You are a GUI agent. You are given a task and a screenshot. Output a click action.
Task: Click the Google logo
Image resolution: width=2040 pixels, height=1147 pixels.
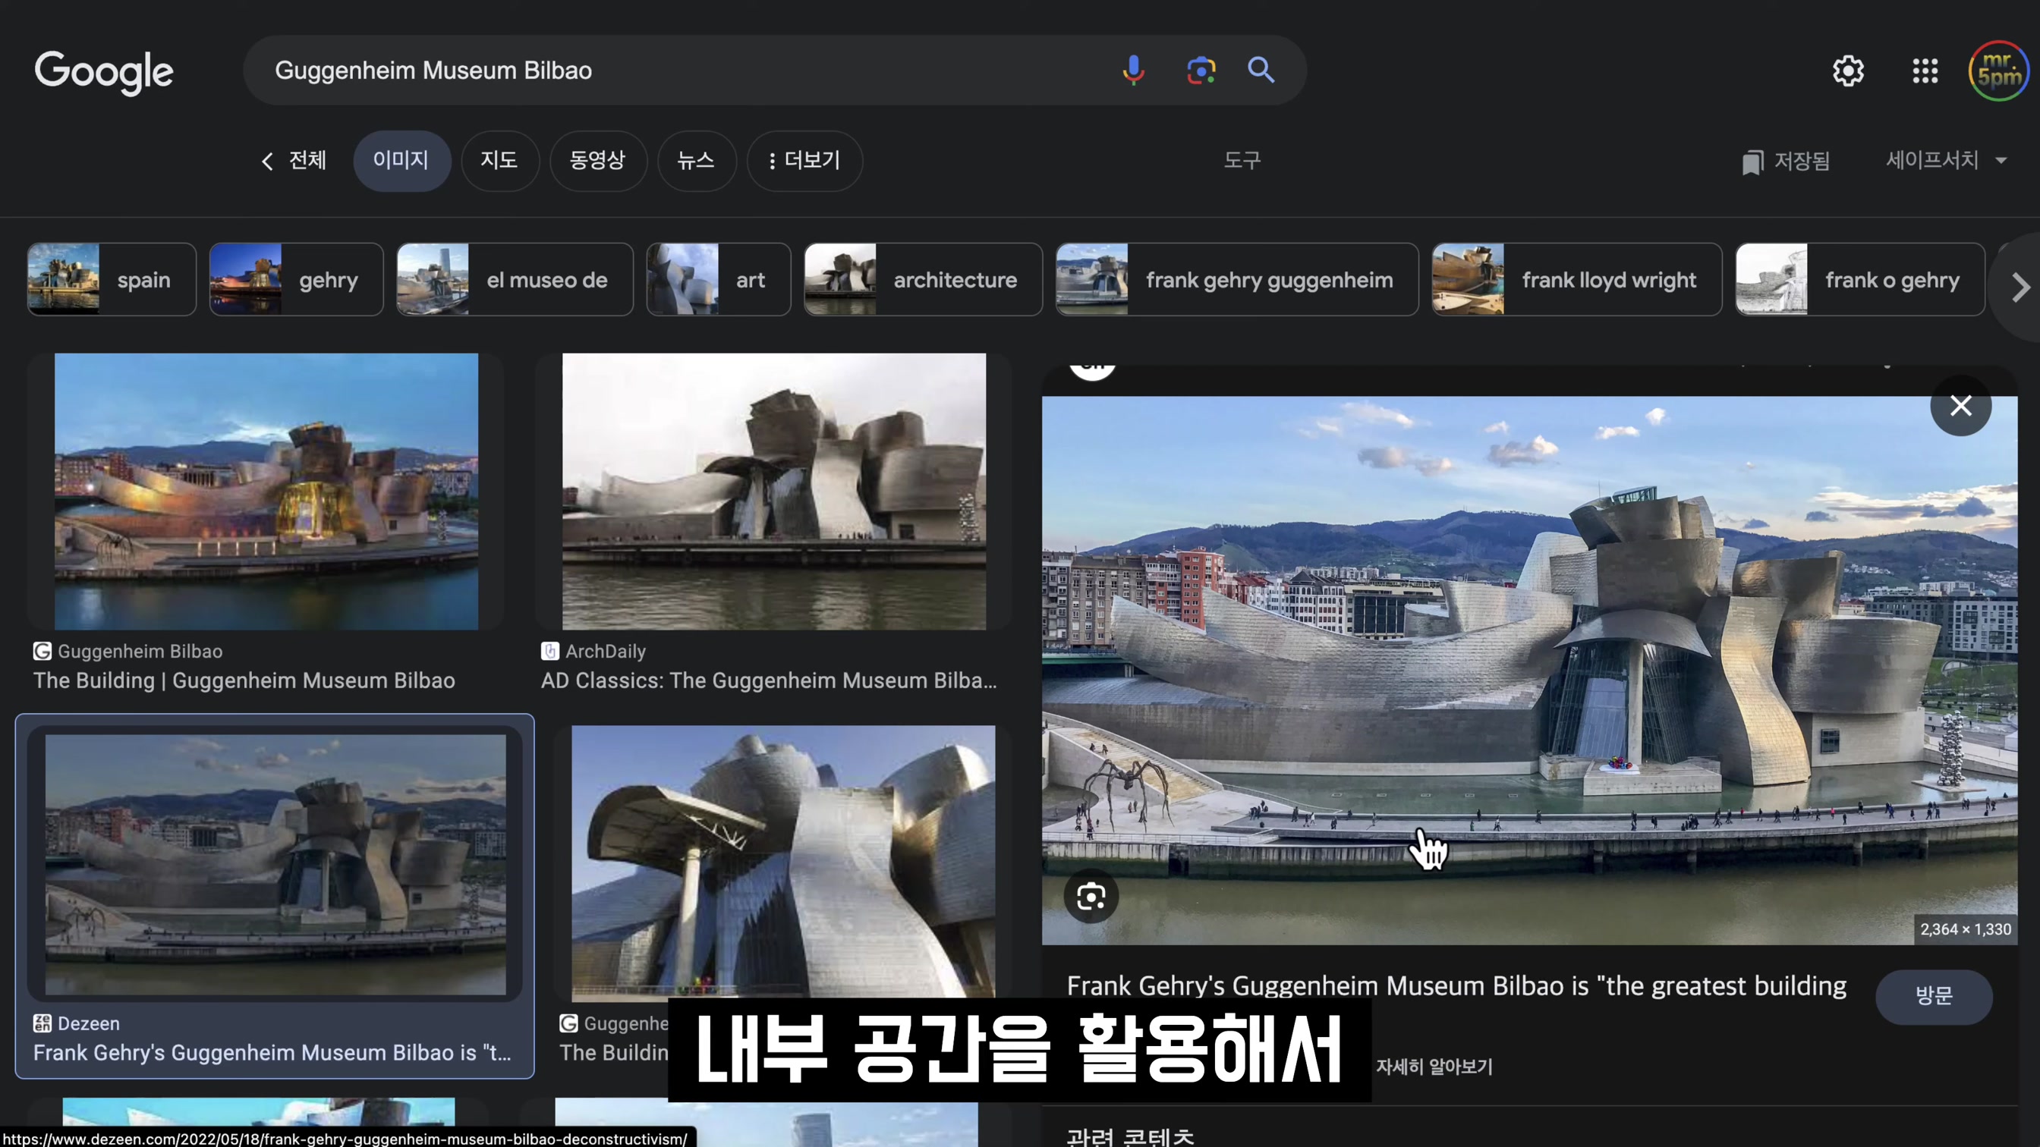(x=104, y=73)
